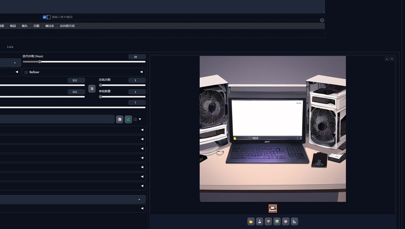Viewport: 405px width, 229px height.
Task: Switch to the 魔法系 tag category tab
Action: 50,26
